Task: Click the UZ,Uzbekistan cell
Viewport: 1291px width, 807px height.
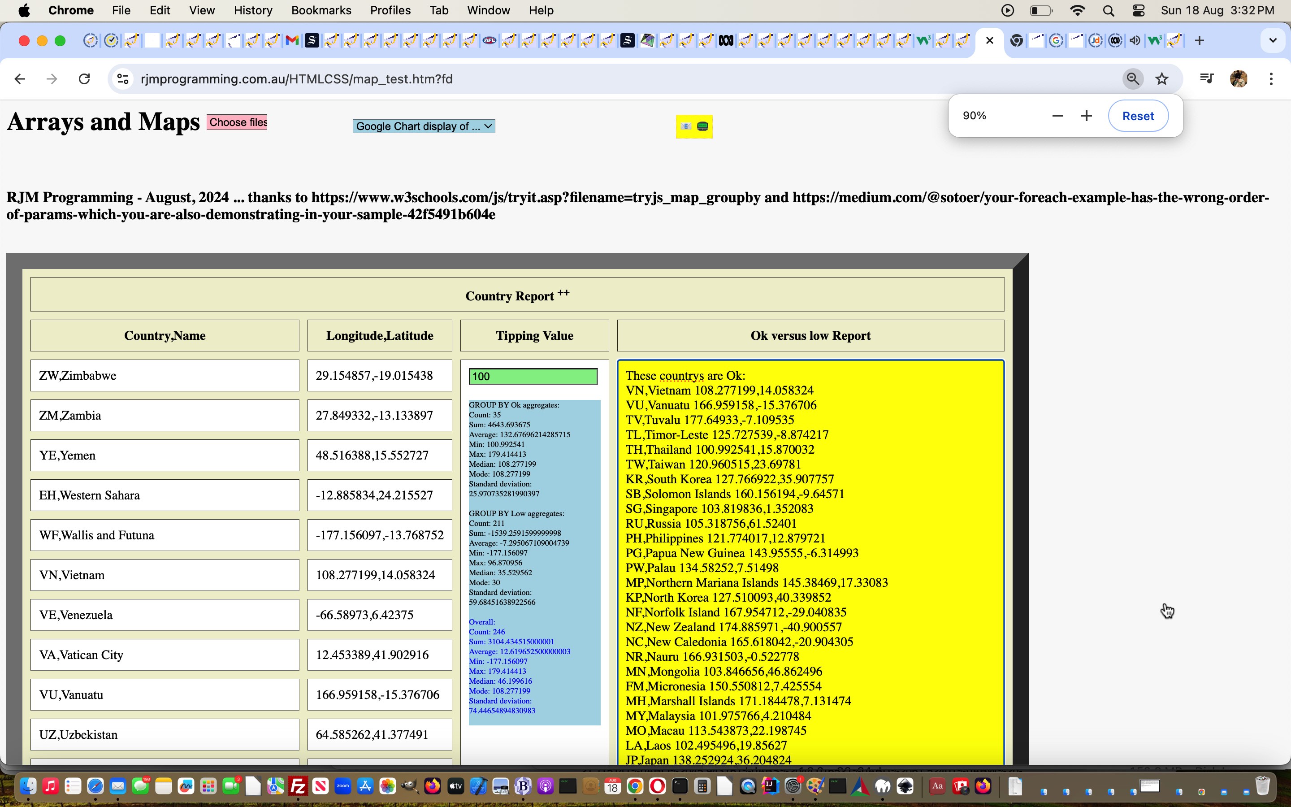Action: 165,734
